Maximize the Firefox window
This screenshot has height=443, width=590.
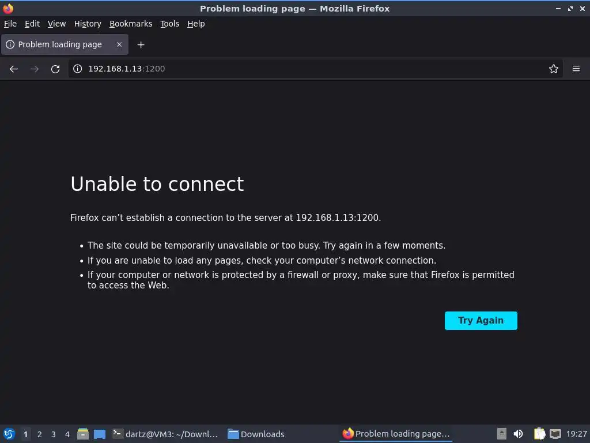(x=570, y=8)
